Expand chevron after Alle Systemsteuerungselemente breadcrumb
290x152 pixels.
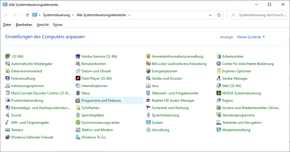(x=129, y=15)
